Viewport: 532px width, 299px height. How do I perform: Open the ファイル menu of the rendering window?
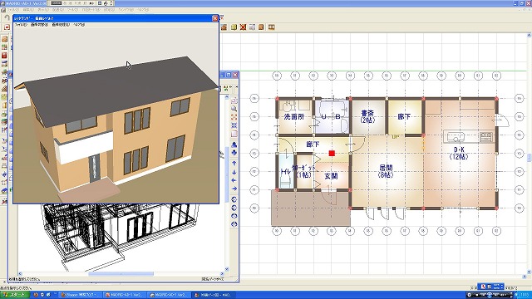click(x=20, y=25)
